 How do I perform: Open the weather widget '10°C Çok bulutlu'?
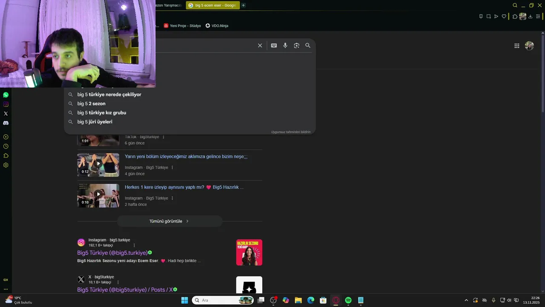click(x=18, y=300)
